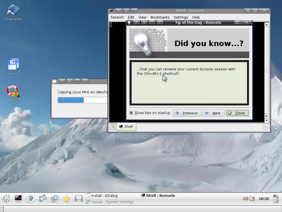The width and height of the screenshot is (282, 212).
Task: Click the lightbulb icon in tip dialog titlebar
Action: [129, 23]
